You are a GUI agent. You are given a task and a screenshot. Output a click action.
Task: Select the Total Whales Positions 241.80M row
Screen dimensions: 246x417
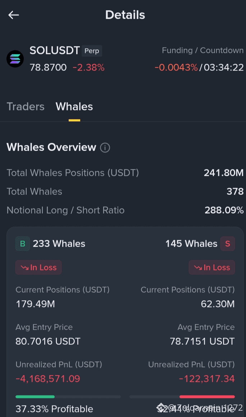pyautogui.click(x=125, y=173)
